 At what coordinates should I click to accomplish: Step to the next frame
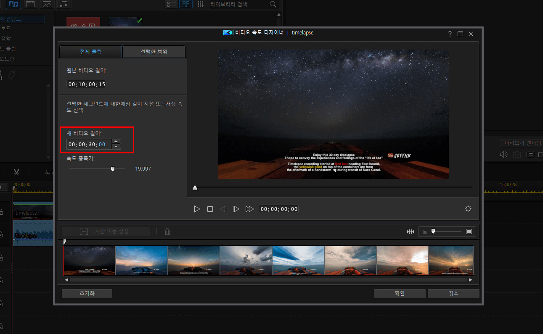[x=236, y=209]
